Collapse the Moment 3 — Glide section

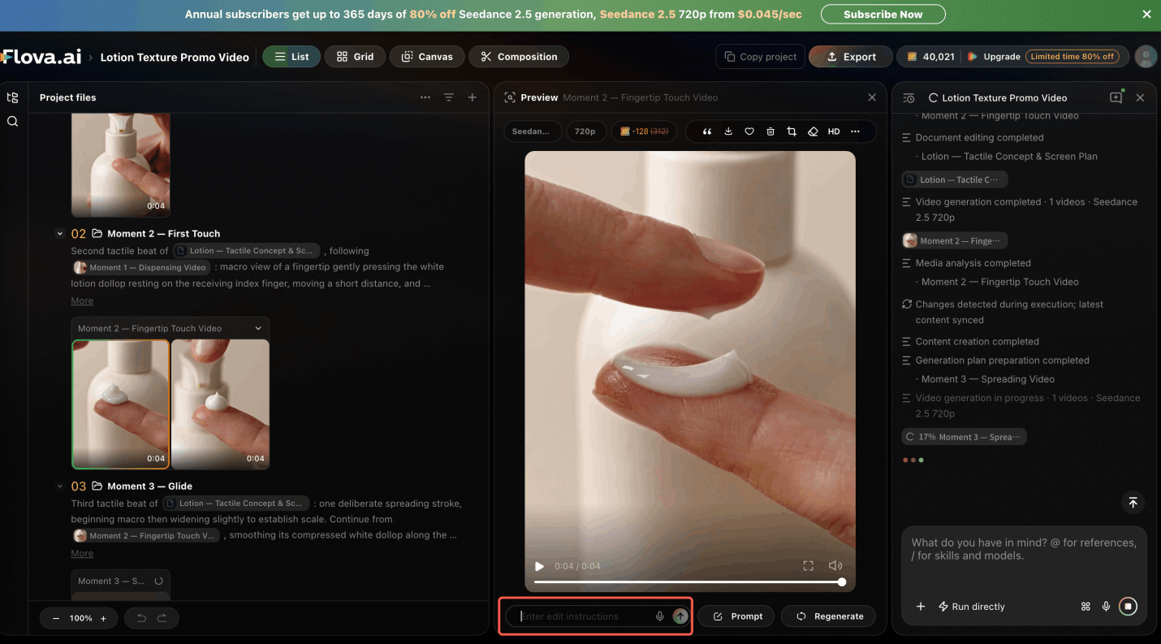[x=59, y=486]
